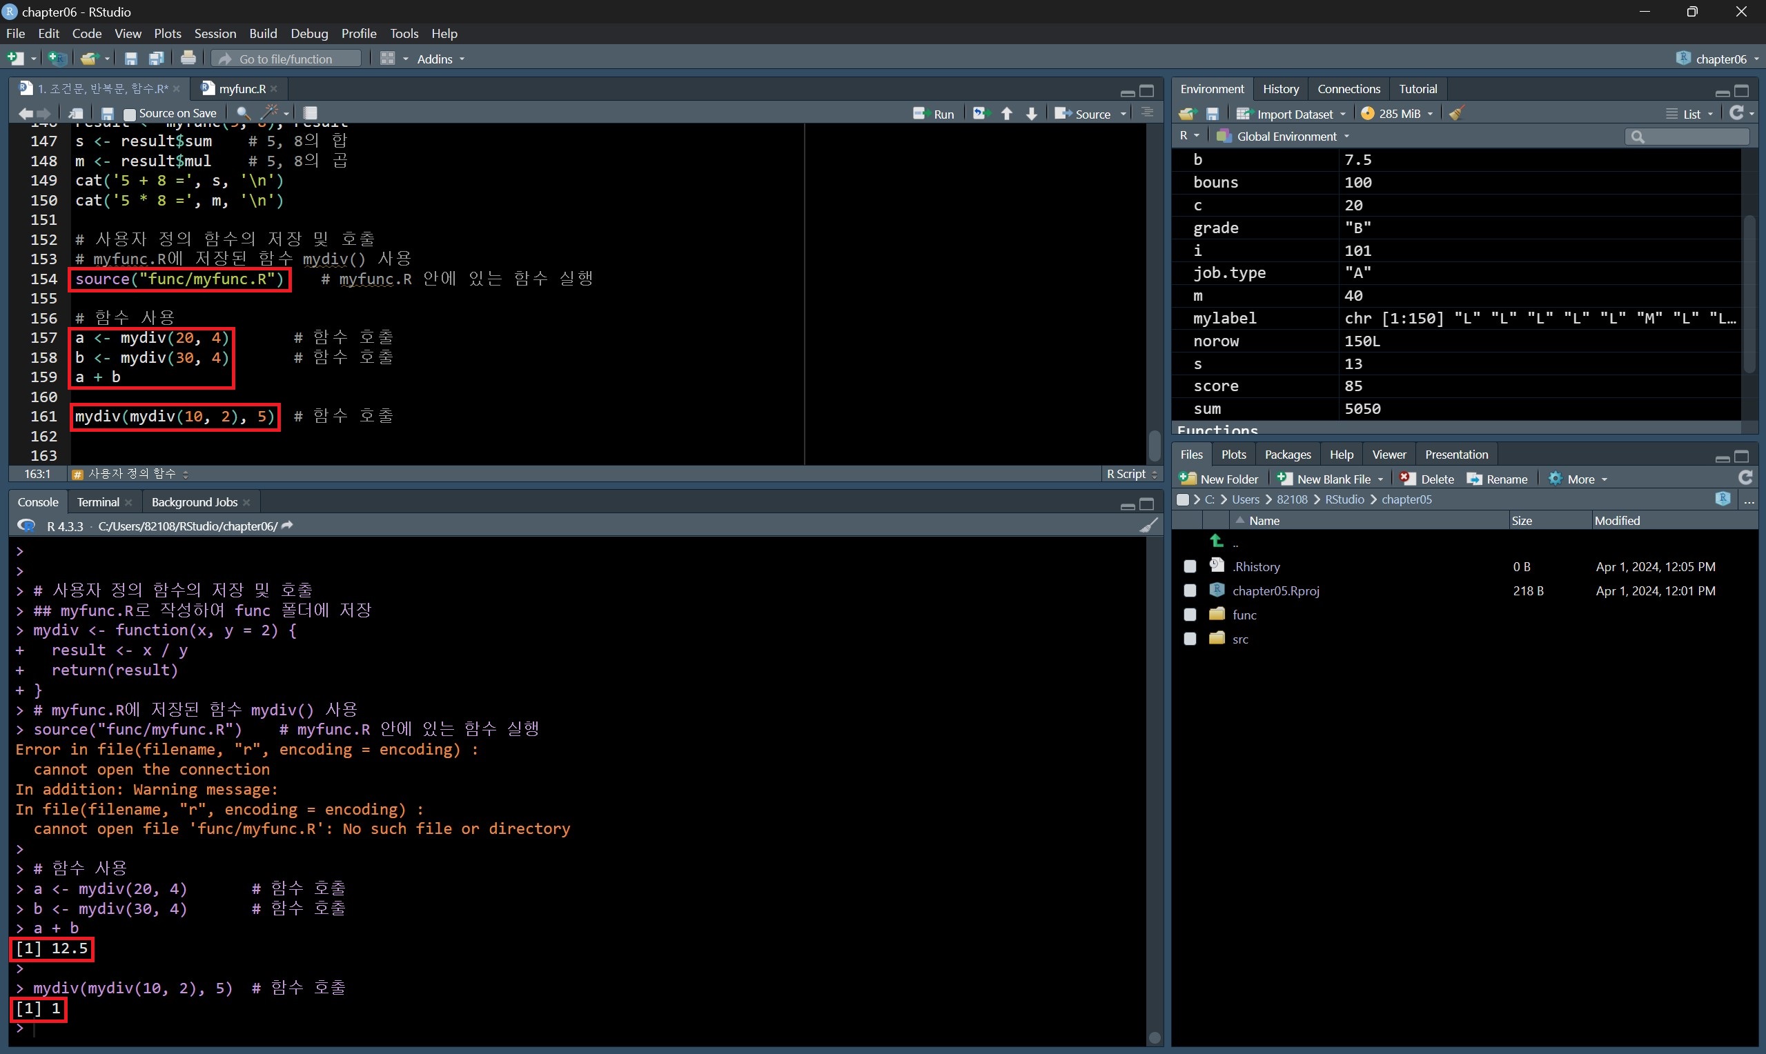Click the clear environment objects broom icon
This screenshot has width=1766, height=1054.
(x=1456, y=114)
